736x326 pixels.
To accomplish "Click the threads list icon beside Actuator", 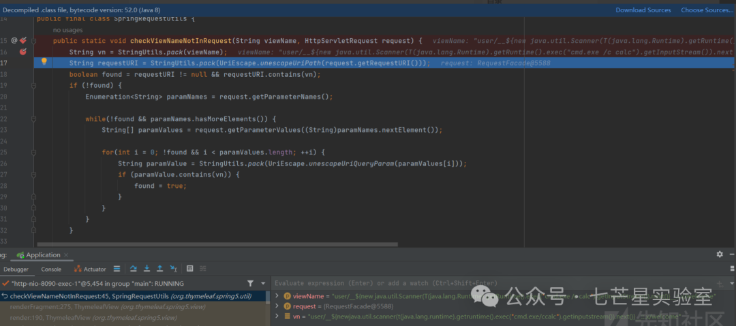I will click(117, 269).
